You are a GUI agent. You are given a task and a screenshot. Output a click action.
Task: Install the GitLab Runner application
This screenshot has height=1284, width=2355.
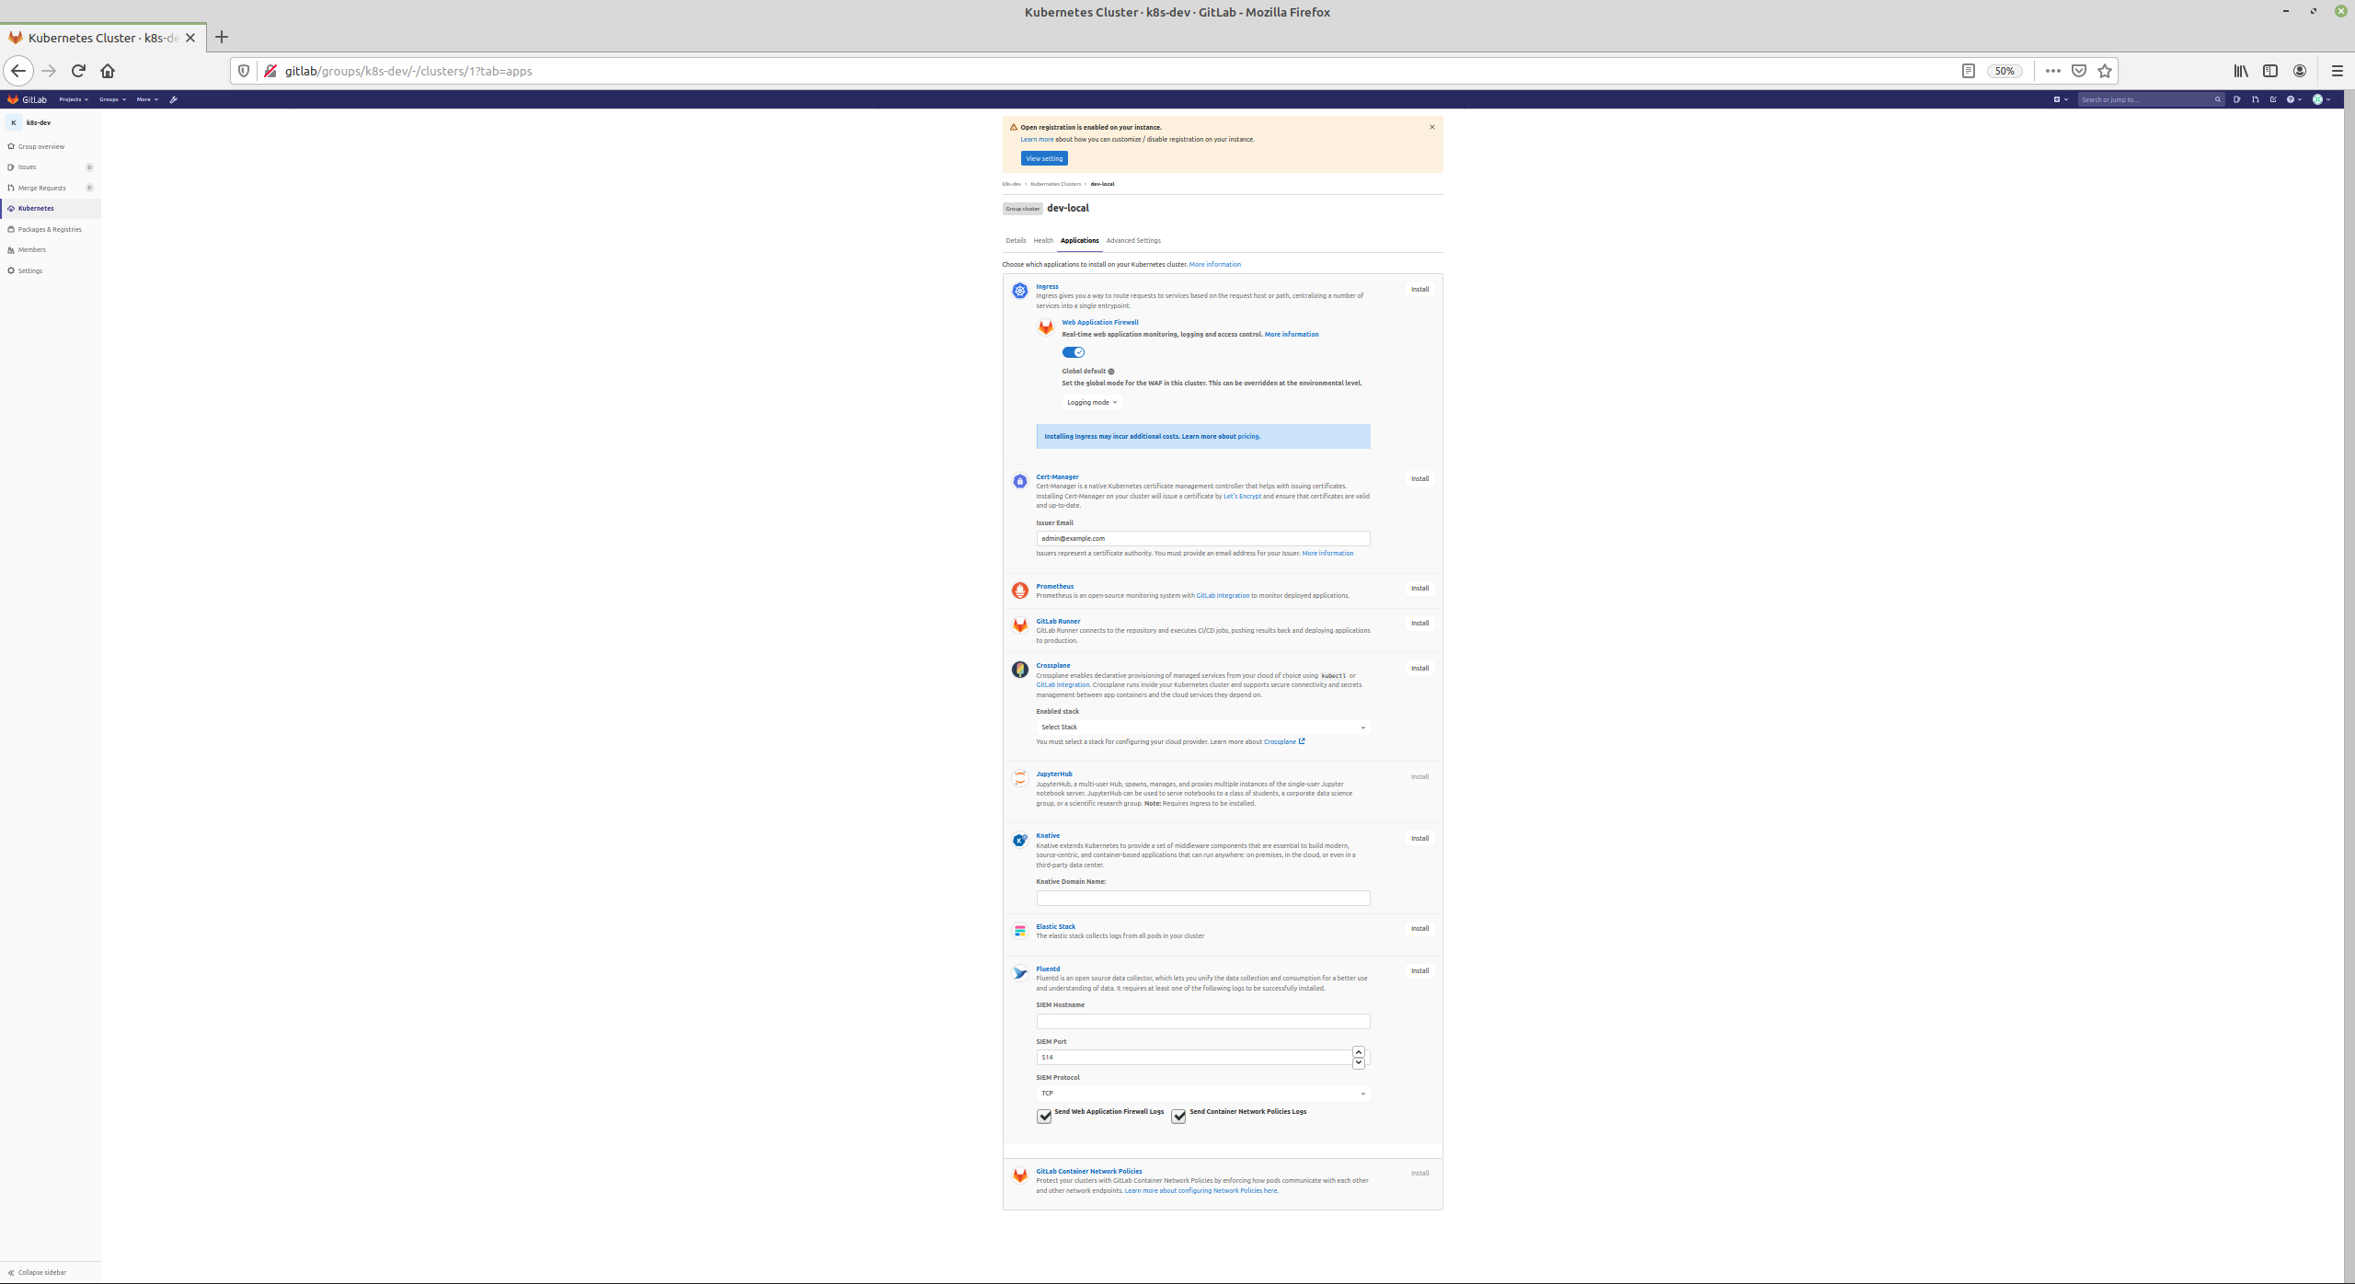(1419, 624)
